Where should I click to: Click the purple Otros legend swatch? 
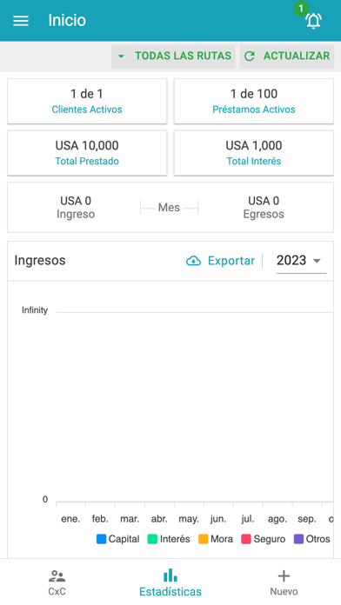click(299, 539)
